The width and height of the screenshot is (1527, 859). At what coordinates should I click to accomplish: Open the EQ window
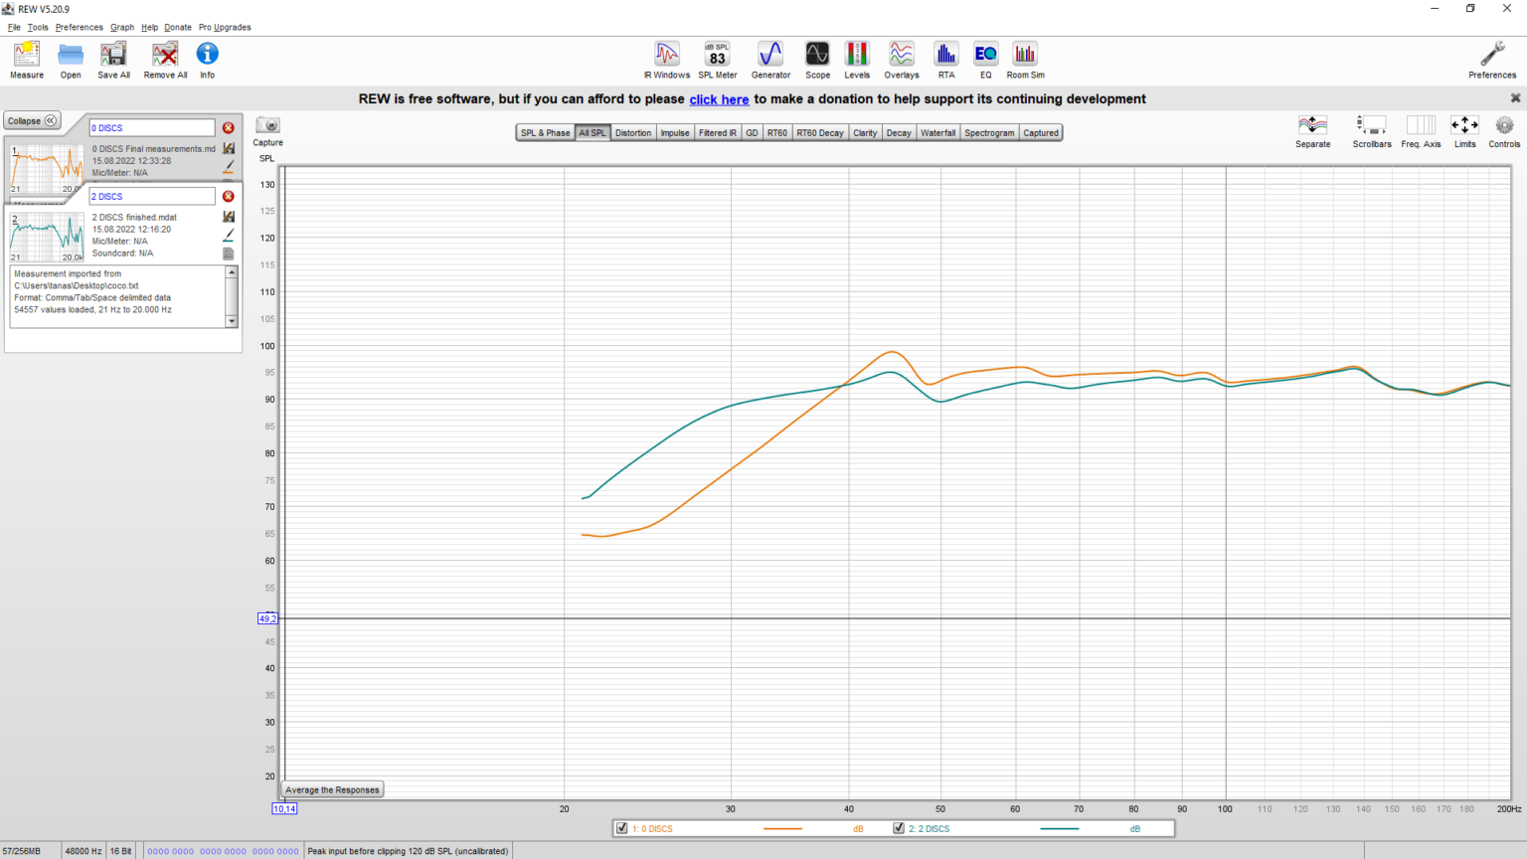click(985, 60)
